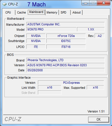The width and height of the screenshot is (112, 126).
Task: Open the Cache tab
Action: [21, 12]
